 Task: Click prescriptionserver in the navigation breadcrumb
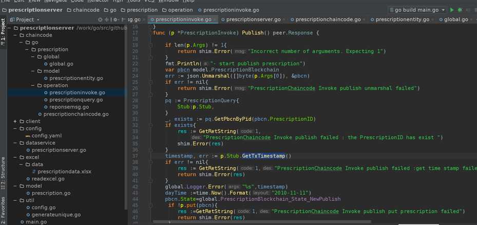pyautogui.click(x=32, y=10)
